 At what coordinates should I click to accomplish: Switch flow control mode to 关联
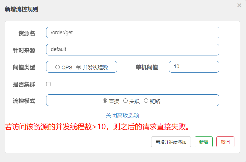pyautogui.click(x=126, y=101)
